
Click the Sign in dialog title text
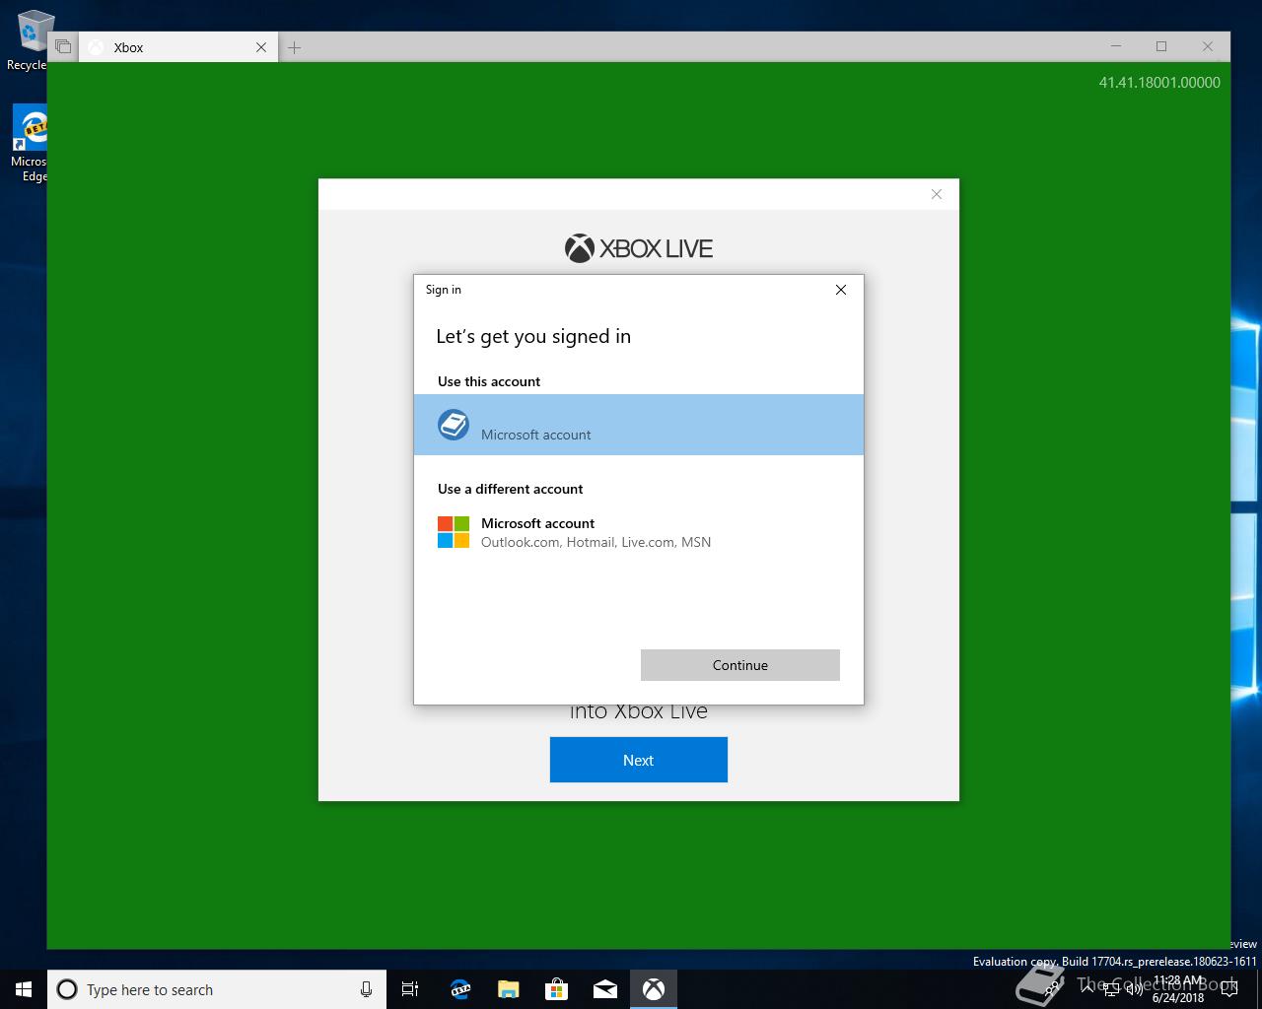coord(443,290)
